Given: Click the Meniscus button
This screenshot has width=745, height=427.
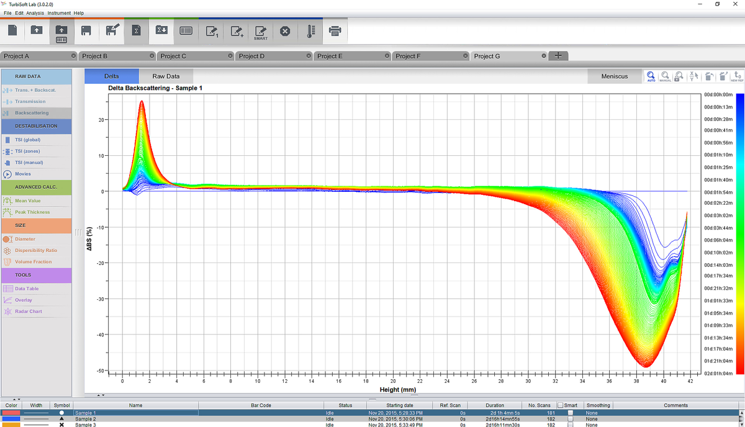Looking at the screenshot, I should tap(614, 76).
